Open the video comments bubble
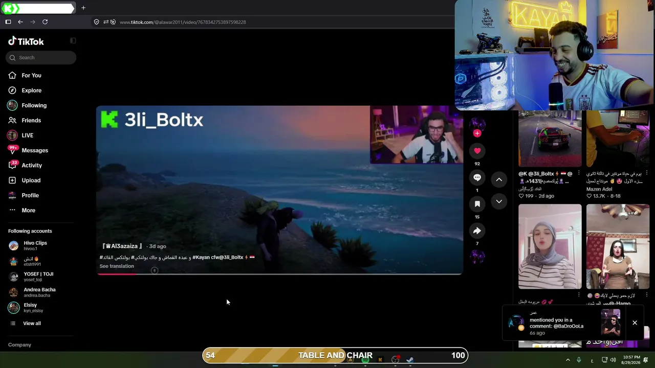 (477, 177)
